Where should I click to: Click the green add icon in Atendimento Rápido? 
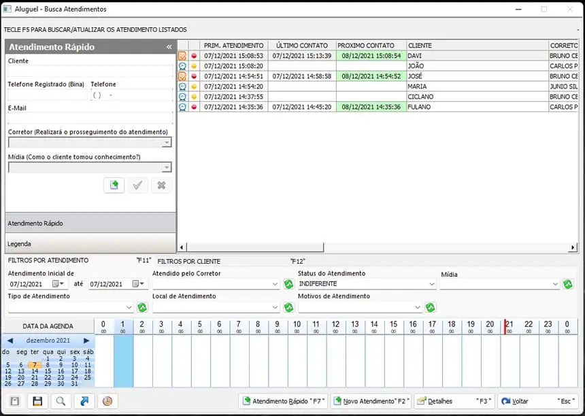[x=114, y=185]
